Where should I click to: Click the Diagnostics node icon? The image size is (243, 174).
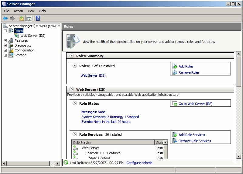tap(11, 45)
